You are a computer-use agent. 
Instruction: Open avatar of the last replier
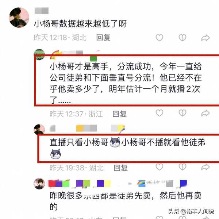coord(39,184)
